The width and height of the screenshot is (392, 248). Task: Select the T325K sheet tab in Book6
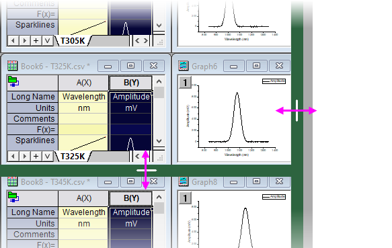click(73, 157)
